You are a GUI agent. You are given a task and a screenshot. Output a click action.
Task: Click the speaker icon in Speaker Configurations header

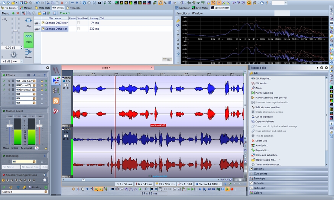pyautogui.click(x=45, y=175)
